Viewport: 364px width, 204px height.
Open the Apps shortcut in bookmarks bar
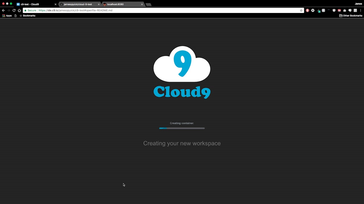tap(7, 16)
